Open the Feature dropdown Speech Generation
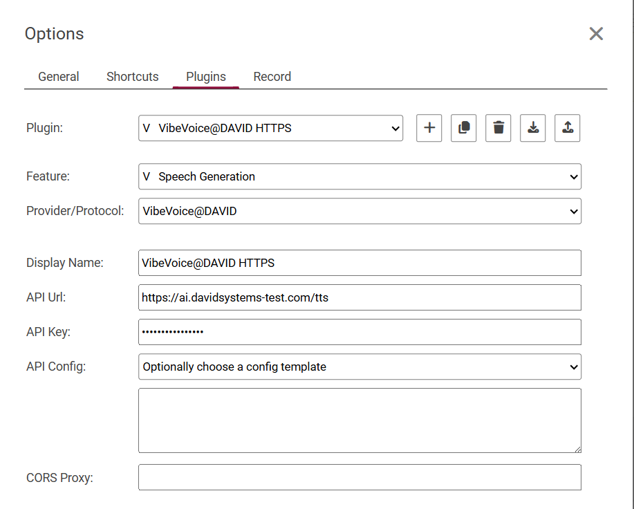The height and width of the screenshot is (509, 634). coord(360,176)
